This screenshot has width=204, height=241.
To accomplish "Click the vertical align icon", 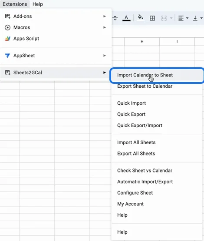I will (195, 18).
